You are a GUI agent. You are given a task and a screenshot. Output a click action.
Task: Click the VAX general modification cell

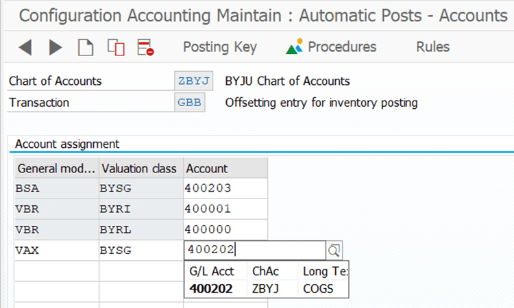pos(56,251)
